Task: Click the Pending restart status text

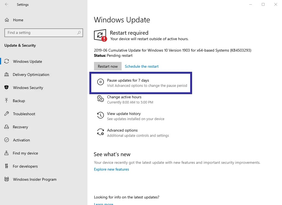Action: click(x=120, y=55)
